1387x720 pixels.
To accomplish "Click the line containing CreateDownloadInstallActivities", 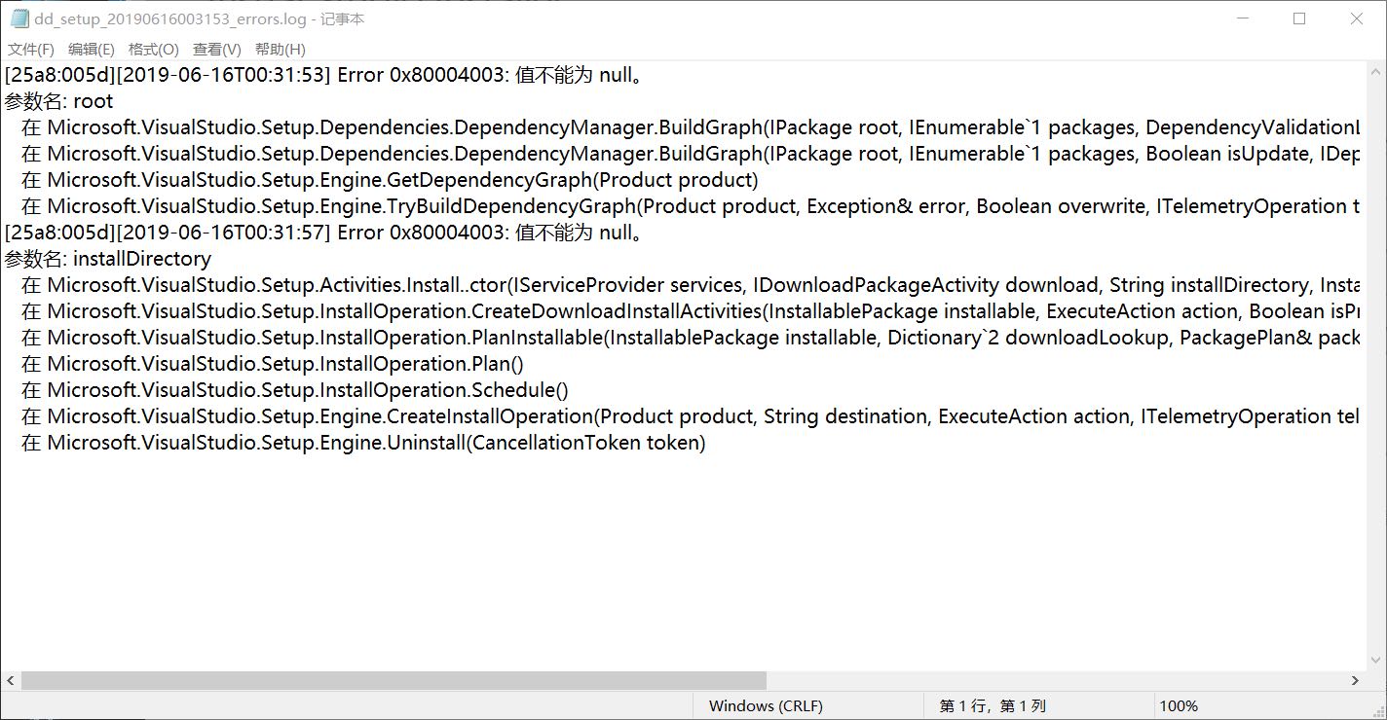I will coord(691,311).
